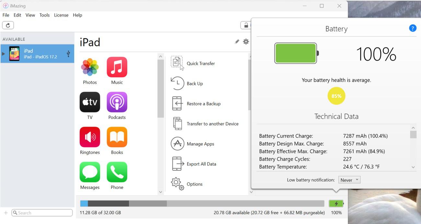This screenshot has width=421, height=224.
Task: Click the AVAILABLE sidebar heading
Action: (x=14, y=39)
